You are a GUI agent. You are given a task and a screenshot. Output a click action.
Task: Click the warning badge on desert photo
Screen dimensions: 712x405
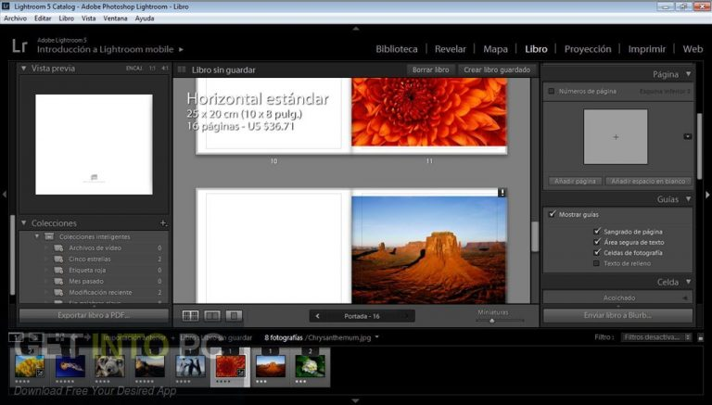(x=502, y=193)
